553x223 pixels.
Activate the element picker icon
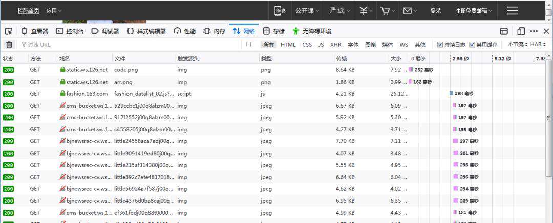(x=9, y=31)
